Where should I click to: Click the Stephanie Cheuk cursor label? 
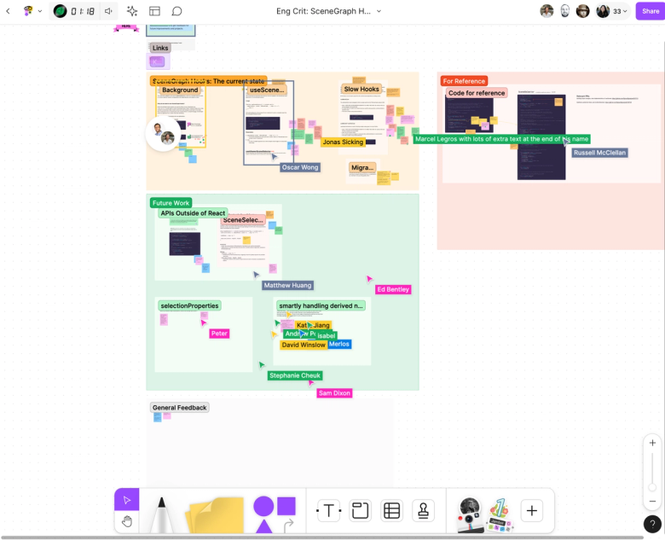[x=295, y=375]
